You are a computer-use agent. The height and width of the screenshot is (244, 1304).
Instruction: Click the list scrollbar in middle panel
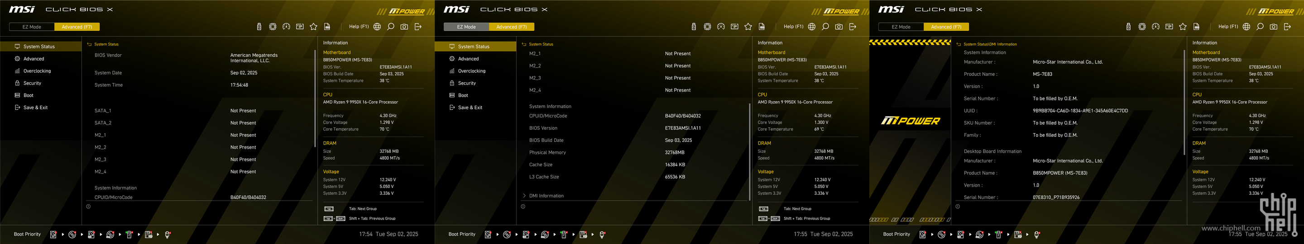point(749,151)
